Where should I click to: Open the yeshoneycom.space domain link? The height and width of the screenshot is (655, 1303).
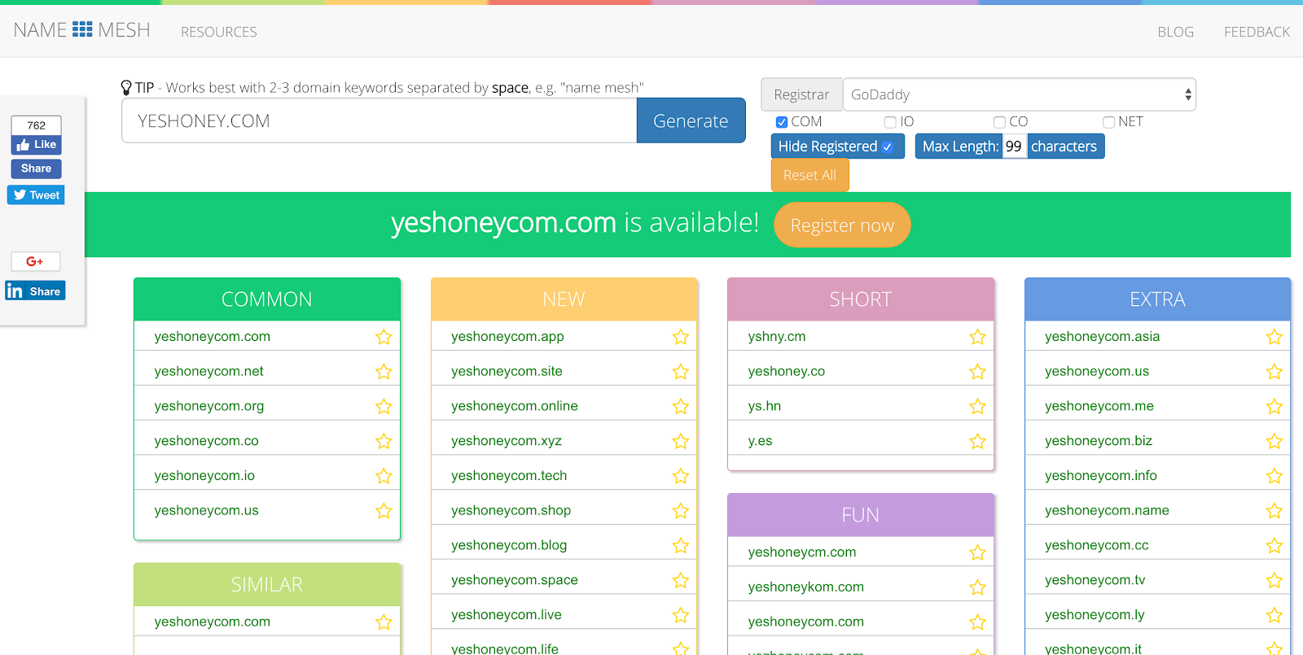(515, 580)
